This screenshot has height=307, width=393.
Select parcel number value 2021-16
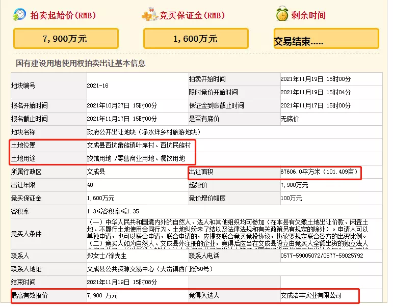click(97, 86)
